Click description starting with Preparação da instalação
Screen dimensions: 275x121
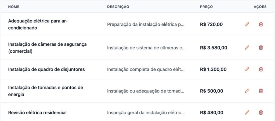146,24
